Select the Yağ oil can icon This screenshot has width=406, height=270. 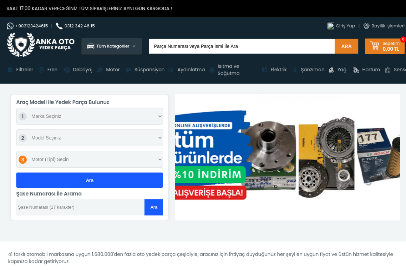(x=331, y=70)
